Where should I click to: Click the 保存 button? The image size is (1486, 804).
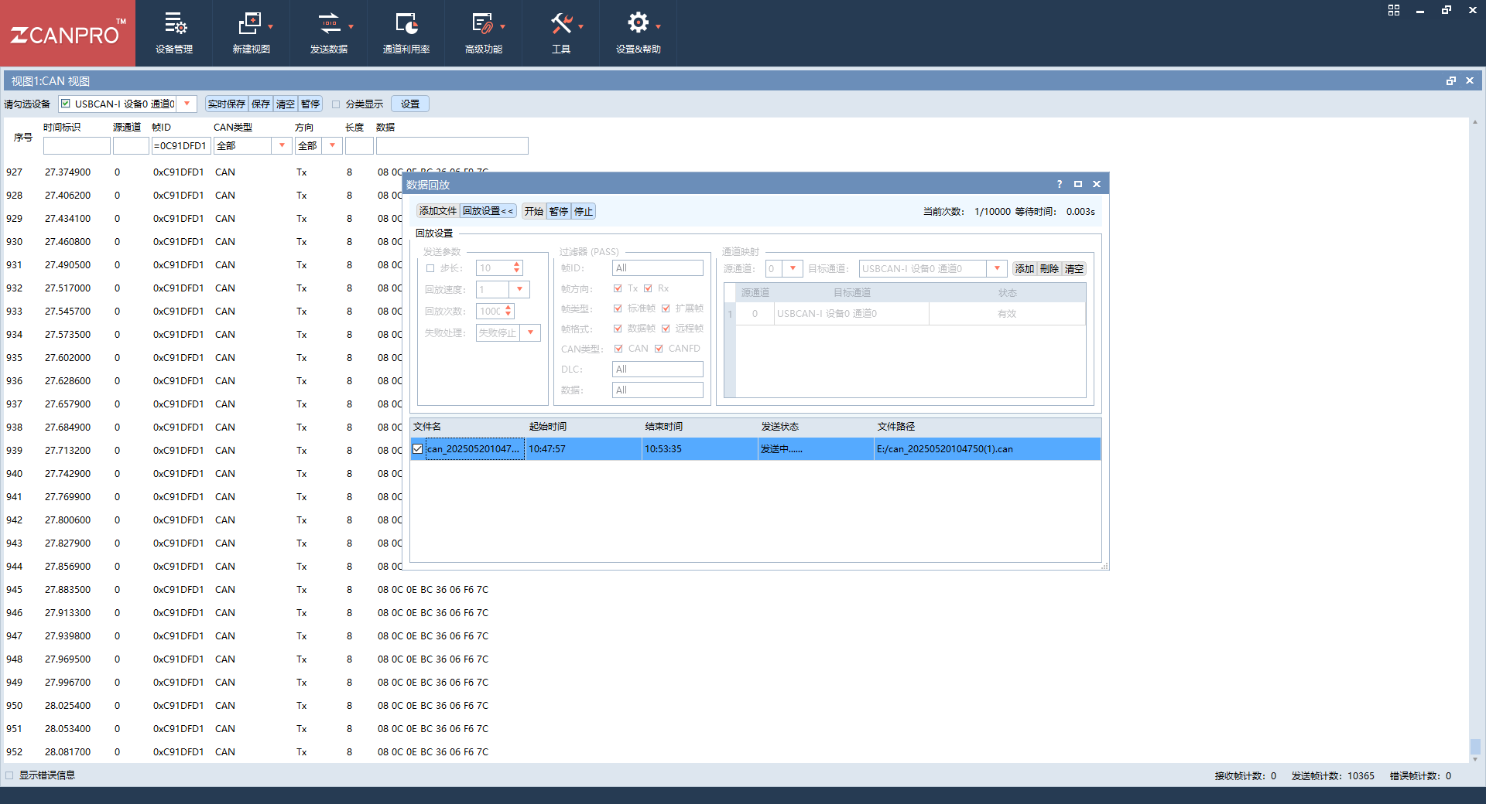point(261,104)
